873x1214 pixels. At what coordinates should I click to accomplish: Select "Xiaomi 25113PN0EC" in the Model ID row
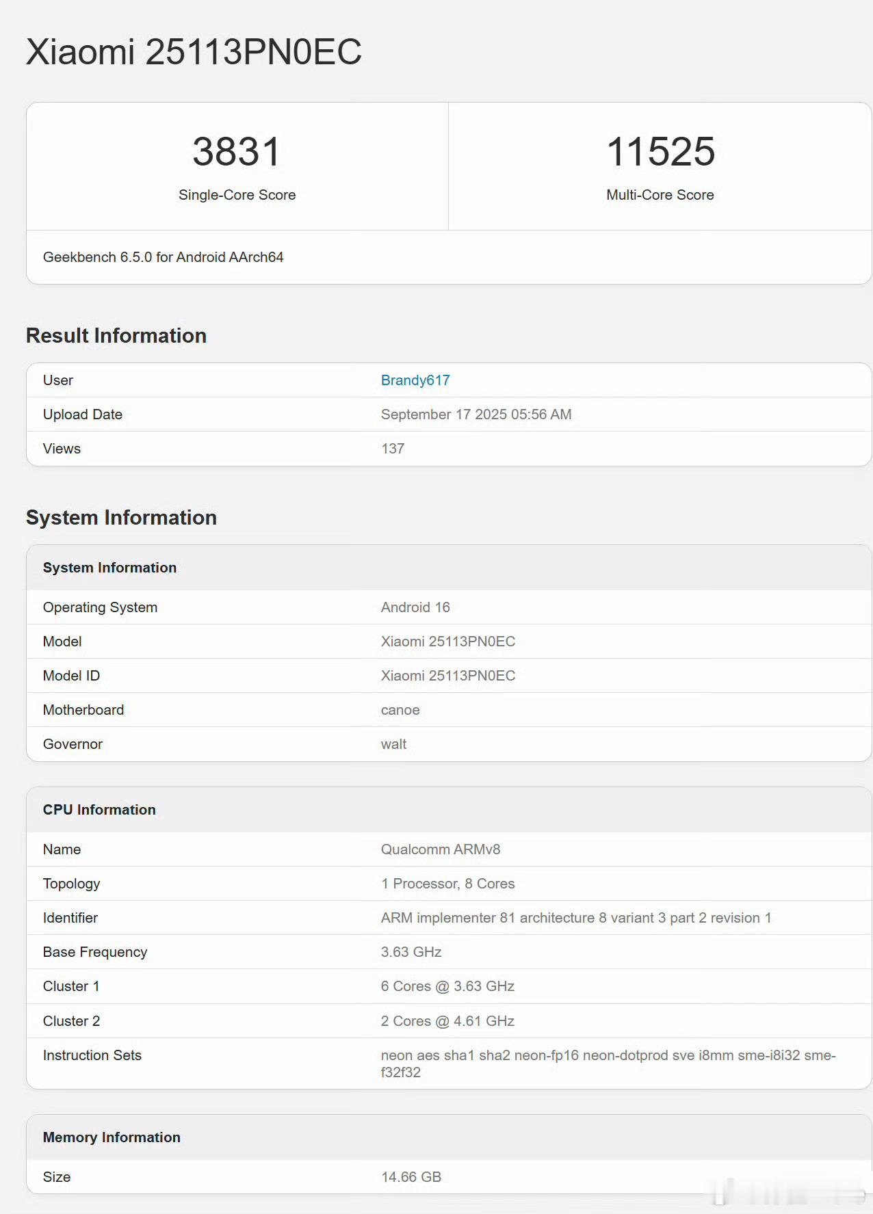pyautogui.click(x=448, y=676)
